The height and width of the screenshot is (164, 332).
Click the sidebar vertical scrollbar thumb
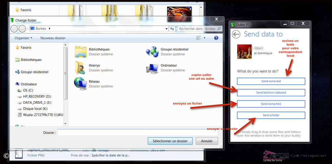pos(65,74)
